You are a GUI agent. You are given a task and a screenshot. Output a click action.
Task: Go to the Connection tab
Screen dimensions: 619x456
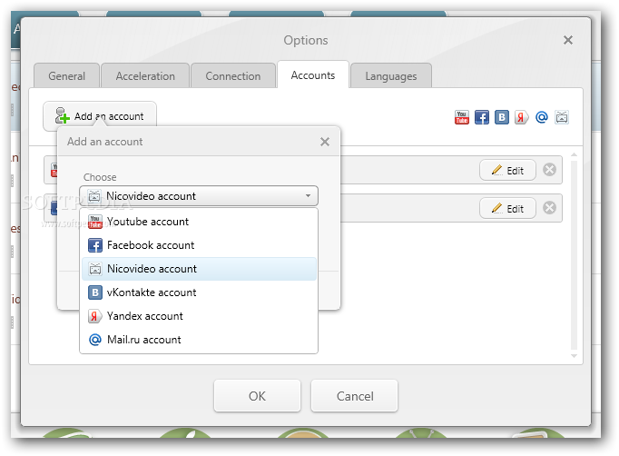pos(233,76)
